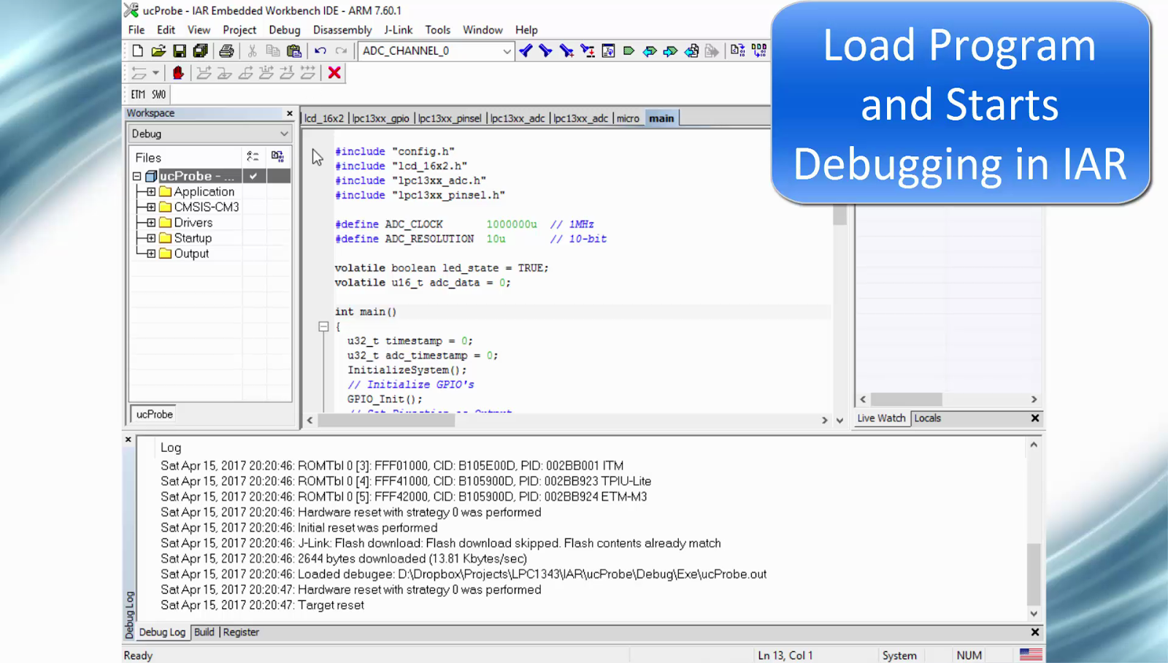Open the Debug configuration dropdown
The image size is (1168, 663).
[284, 134]
